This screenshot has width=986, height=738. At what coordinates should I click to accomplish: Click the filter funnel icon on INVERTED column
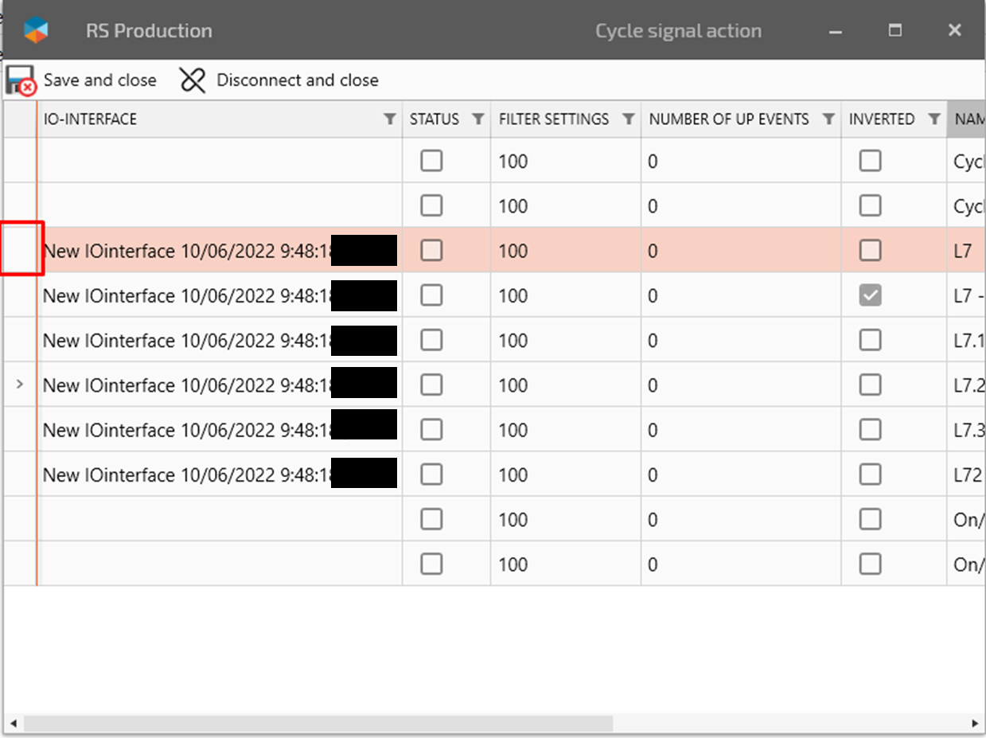pyautogui.click(x=934, y=119)
